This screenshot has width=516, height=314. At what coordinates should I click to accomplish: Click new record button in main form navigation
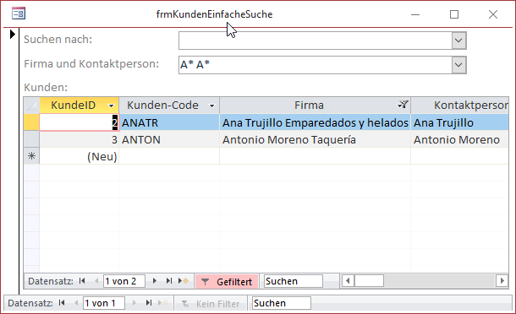pos(163,303)
